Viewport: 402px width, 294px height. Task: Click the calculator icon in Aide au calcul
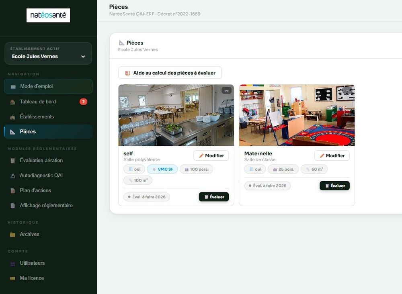tap(127, 73)
